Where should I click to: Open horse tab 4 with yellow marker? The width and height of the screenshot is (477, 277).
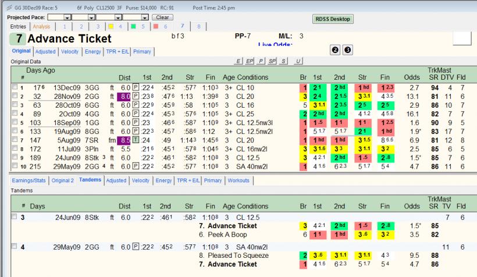coord(116,27)
